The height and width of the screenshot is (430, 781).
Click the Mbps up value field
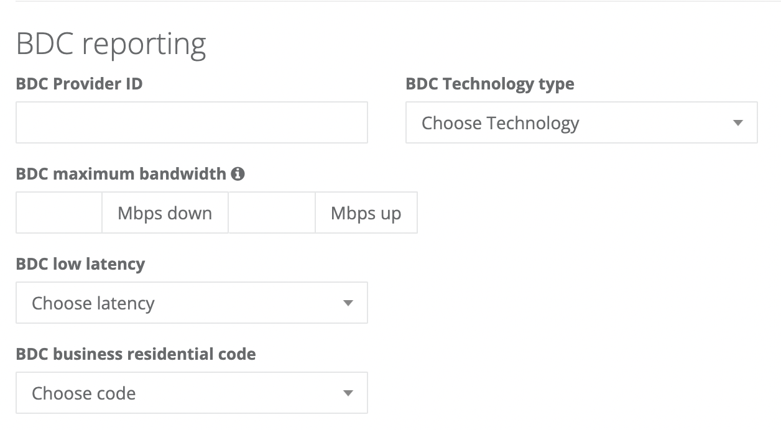[x=272, y=213]
